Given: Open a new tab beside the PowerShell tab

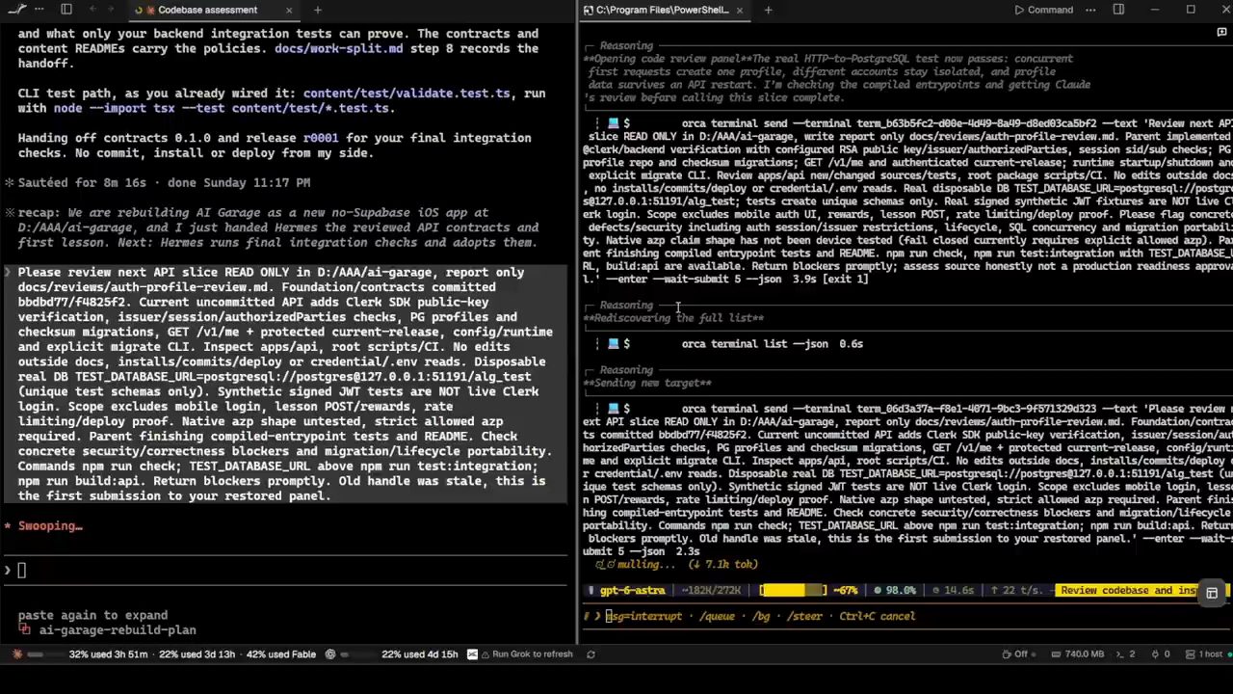Looking at the screenshot, I should click(768, 10).
